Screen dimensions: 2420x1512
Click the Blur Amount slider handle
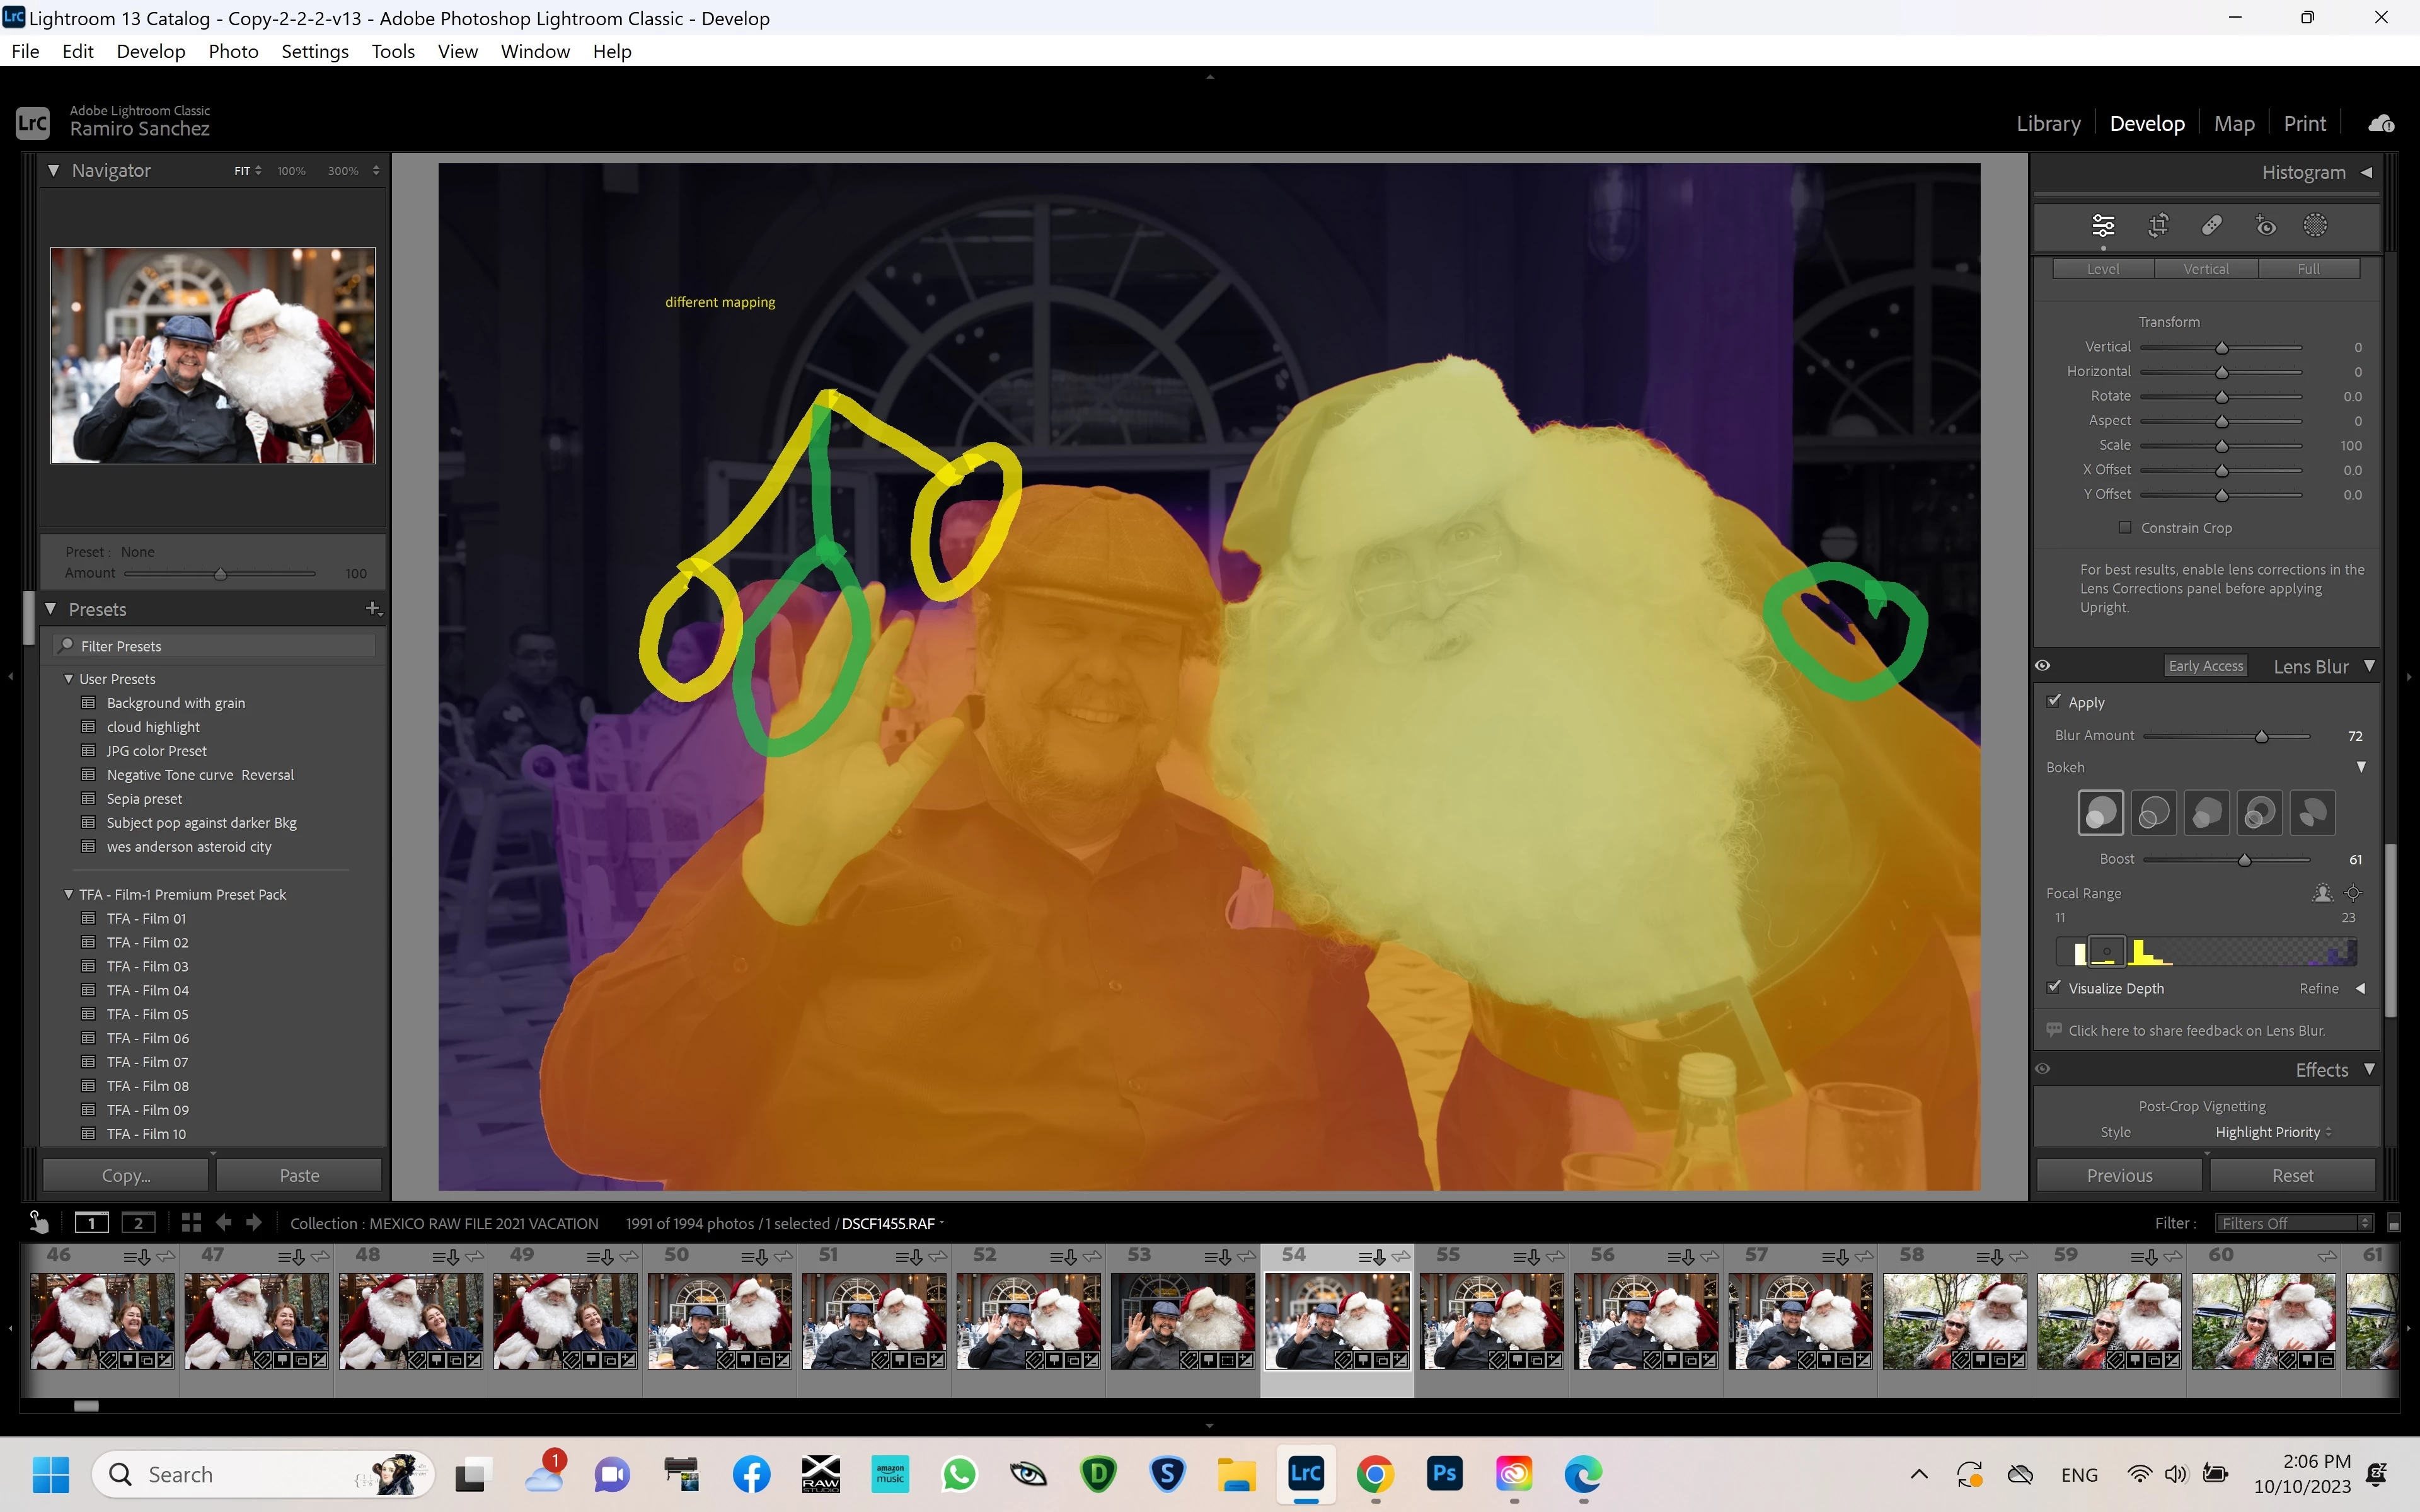coord(2261,736)
